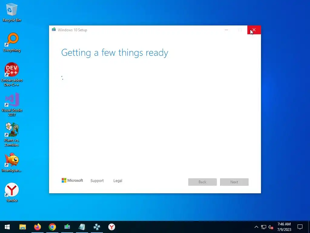Click the 'Getting a few things ready' heading
310x233 pixels.
coord(115,53)
